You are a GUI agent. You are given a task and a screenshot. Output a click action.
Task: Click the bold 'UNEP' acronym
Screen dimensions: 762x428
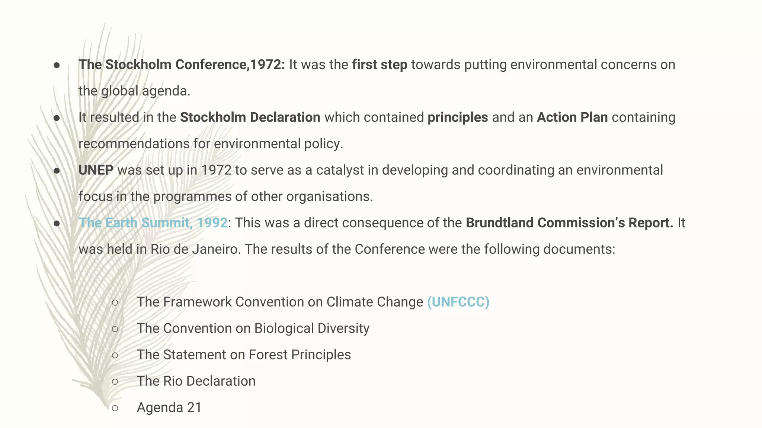[x=96, y=170]
